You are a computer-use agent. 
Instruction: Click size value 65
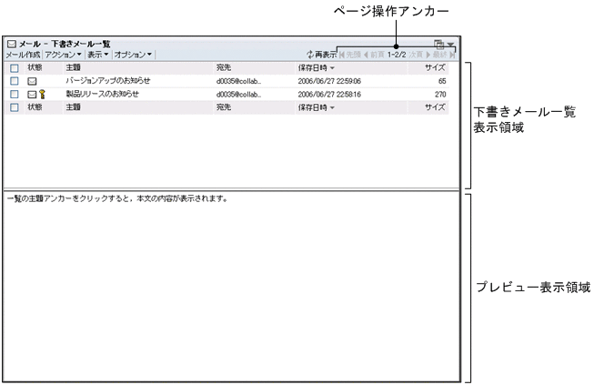point(442,81)
